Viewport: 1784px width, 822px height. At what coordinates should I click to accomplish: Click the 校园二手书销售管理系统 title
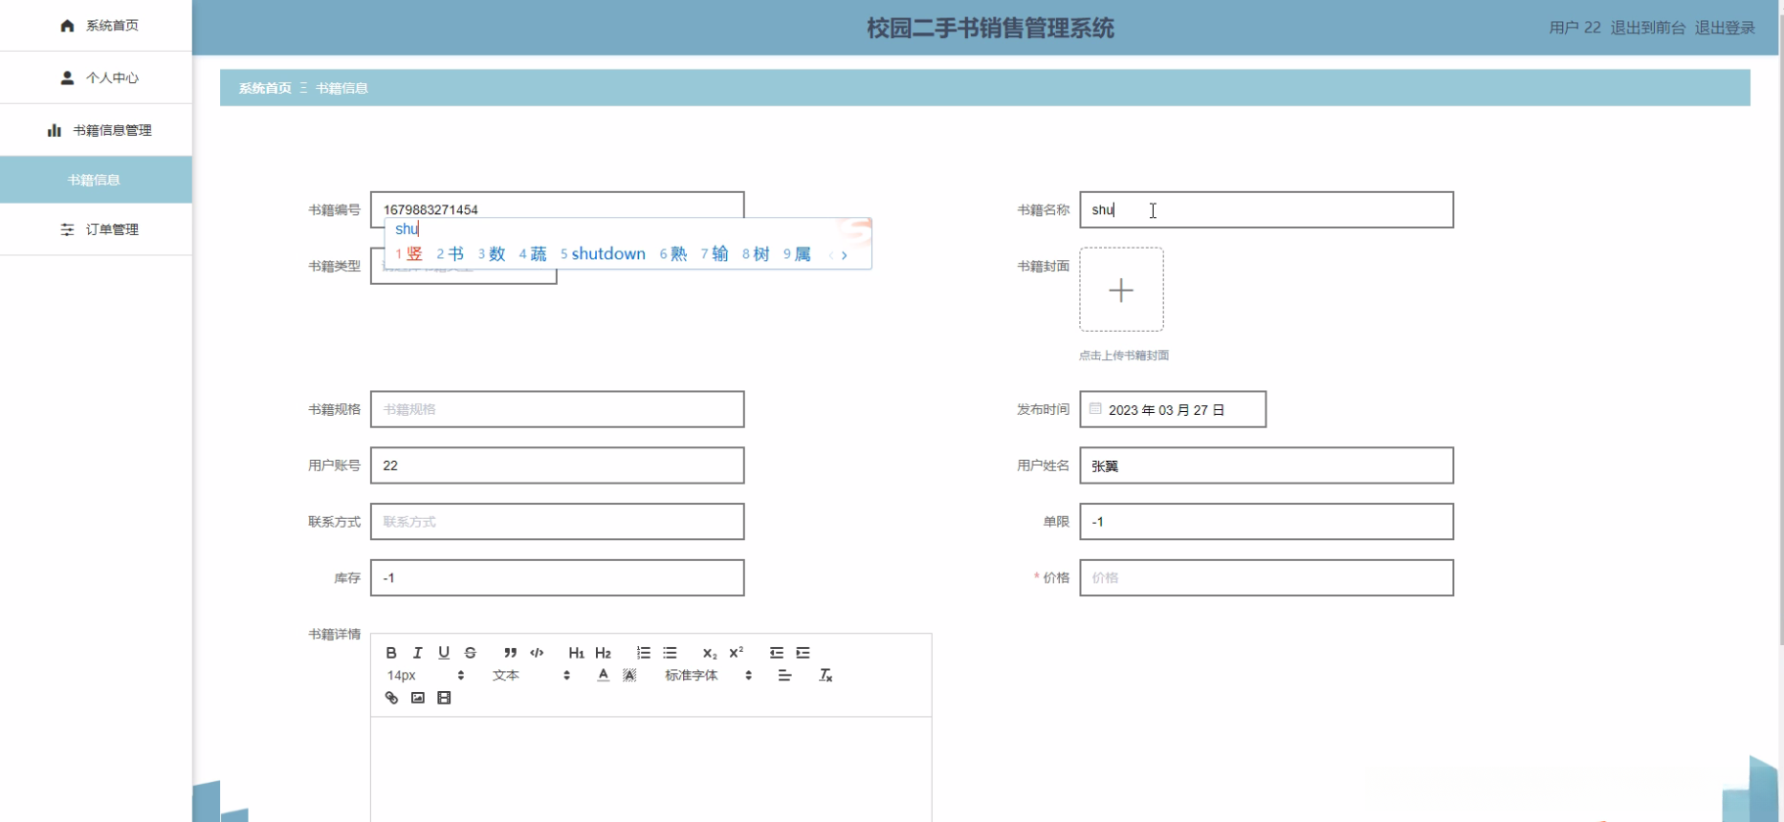(990, 29)
